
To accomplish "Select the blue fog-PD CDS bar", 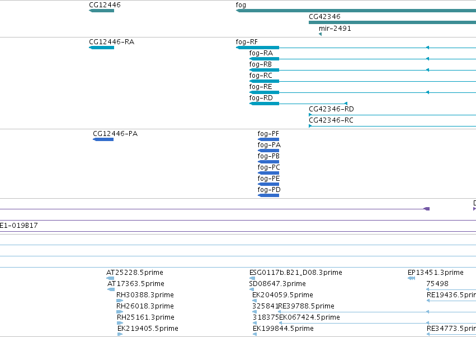I will [268, 195].
